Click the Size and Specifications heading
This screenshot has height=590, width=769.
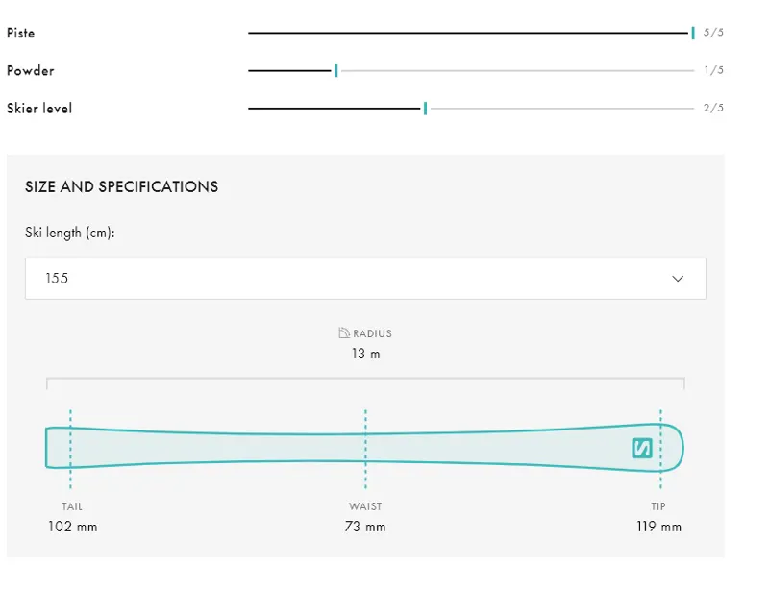tap(122, 187)
